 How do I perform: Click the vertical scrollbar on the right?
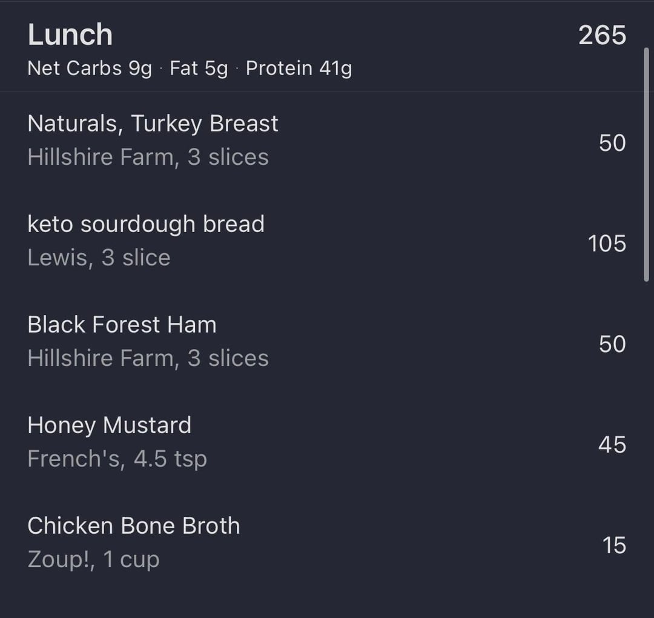click(646, 164)
